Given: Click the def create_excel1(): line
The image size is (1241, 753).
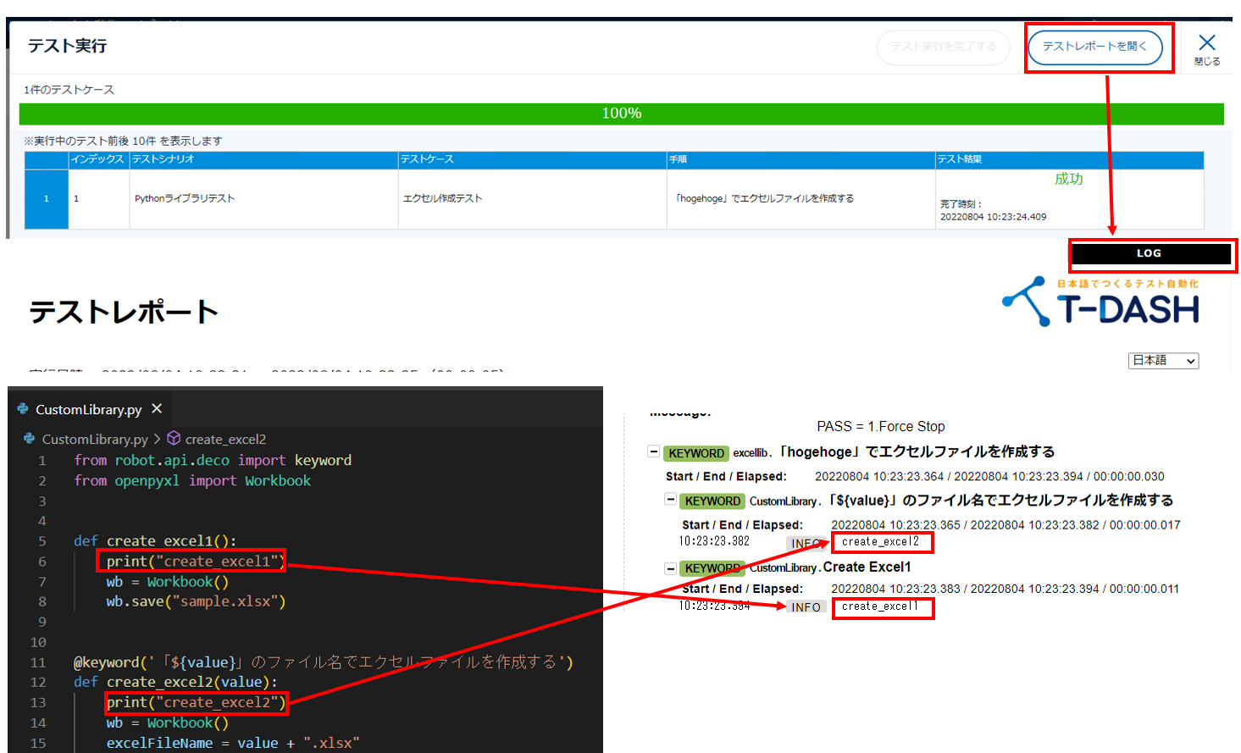Looking at the screenshot, I should click(x=155, y=541).
